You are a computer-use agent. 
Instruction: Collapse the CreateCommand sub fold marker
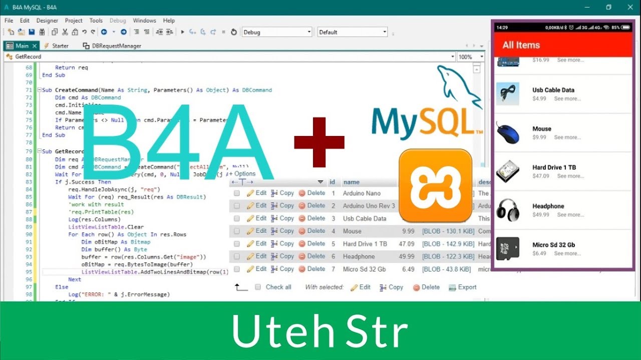pyautogui.click(x=39, y=90)
